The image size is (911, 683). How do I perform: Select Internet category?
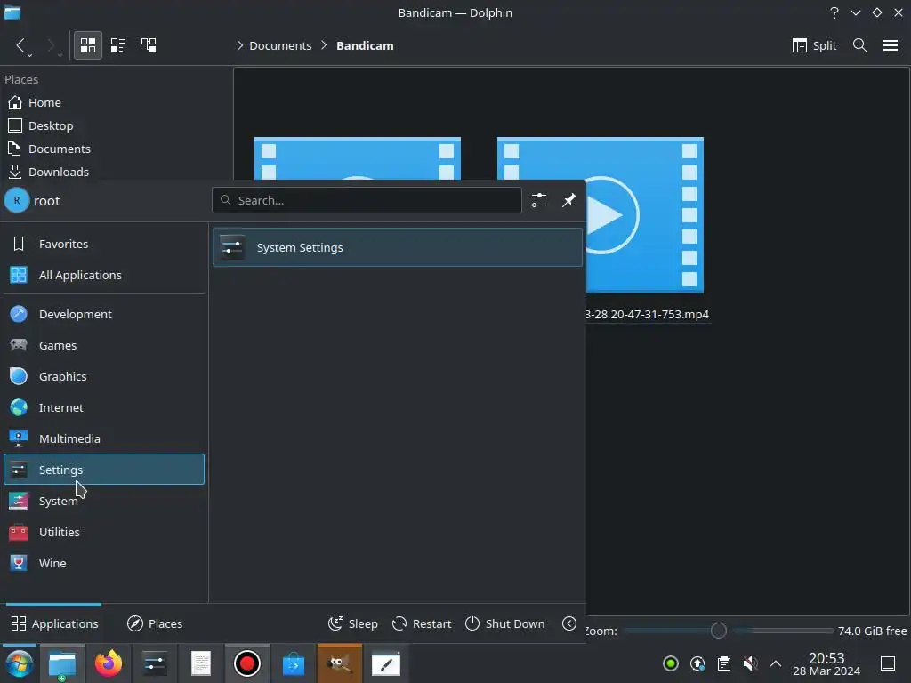pyautogui.click(x=104, y=407)
